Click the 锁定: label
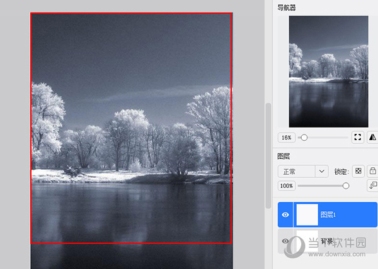This screenshot has width=378, height=269. pyautogui.click(x=341, y=172)
